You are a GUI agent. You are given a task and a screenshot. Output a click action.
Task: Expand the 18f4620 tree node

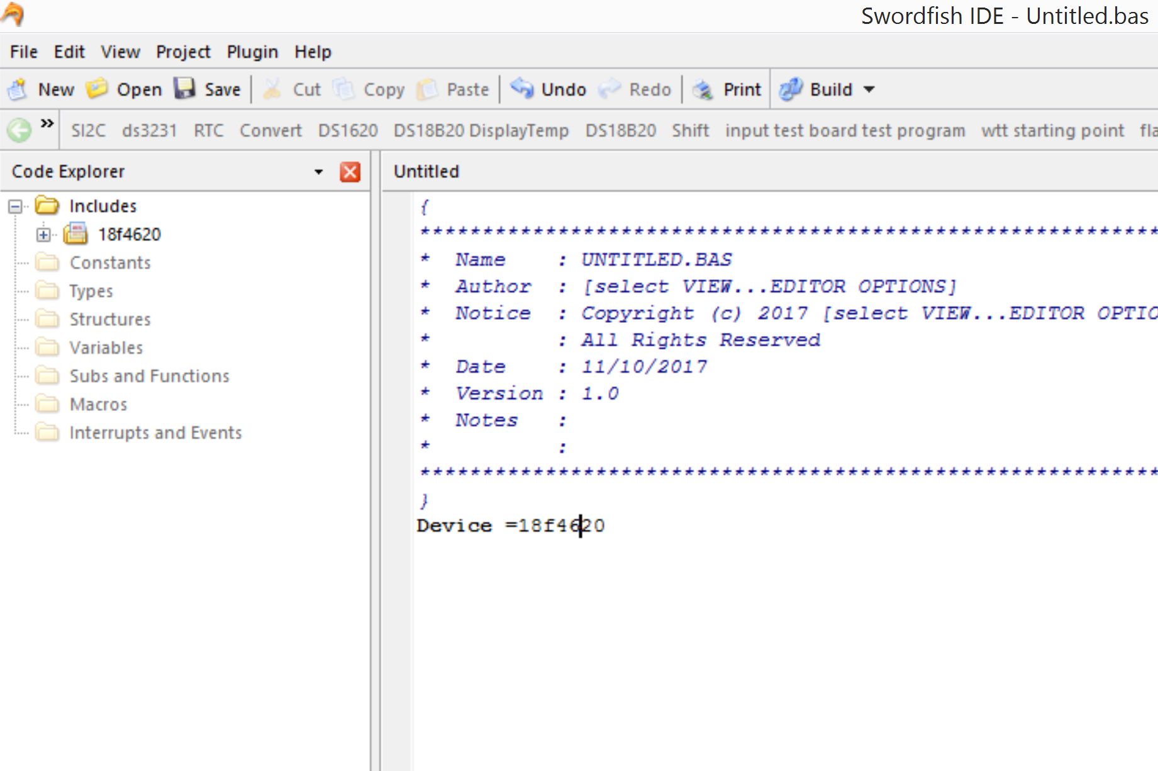(43, 234)
